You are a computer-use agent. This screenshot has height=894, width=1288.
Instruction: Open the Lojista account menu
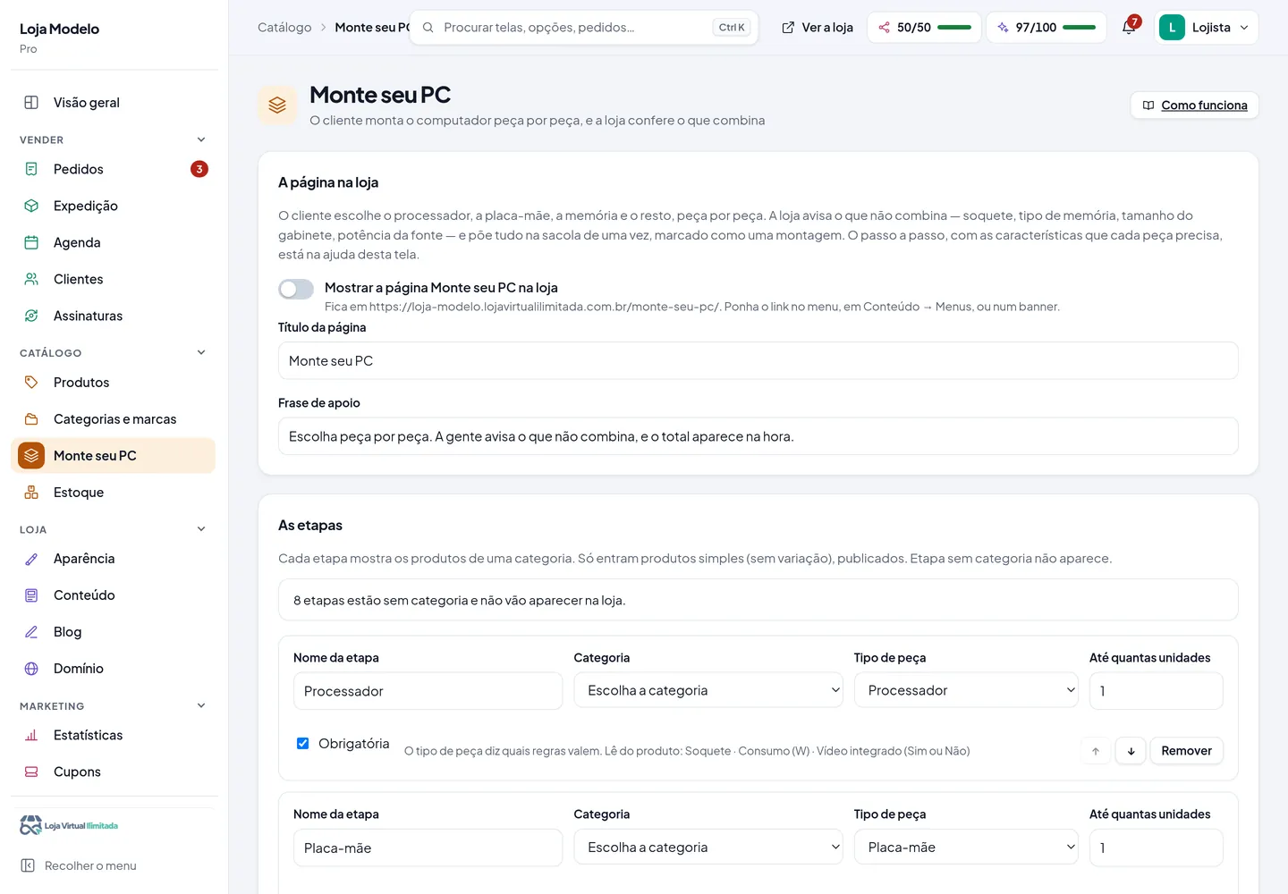coord(1207,27)
